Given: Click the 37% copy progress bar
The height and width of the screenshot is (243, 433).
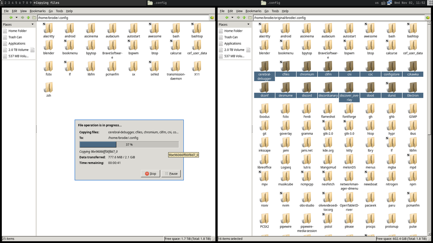Looking at the screenshot, I should pyautogui.click(x=129, y=145).
